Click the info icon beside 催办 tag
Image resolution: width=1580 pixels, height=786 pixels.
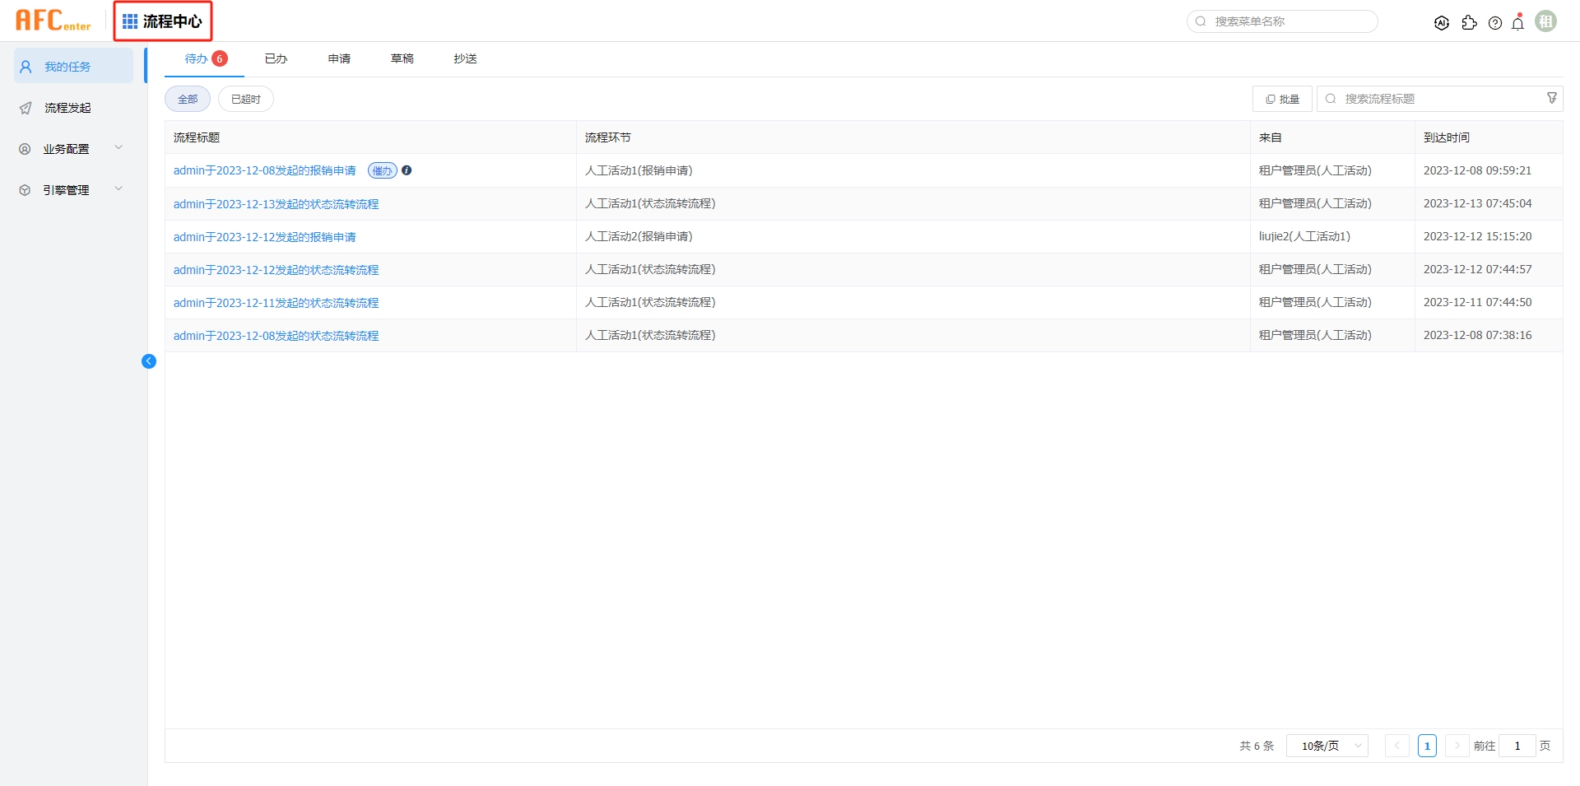coord(407,170)
